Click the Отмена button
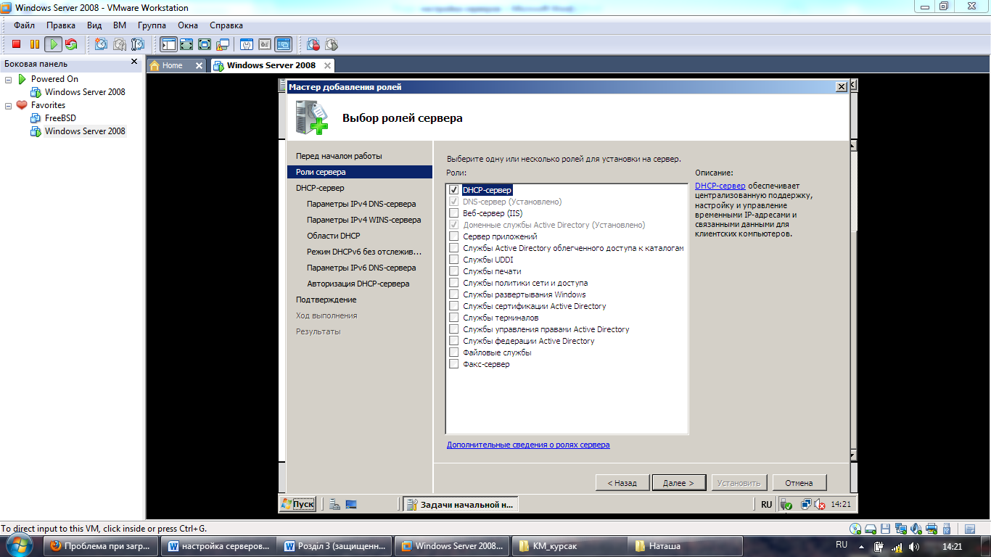Screen dimensions: 991x557 coord(799,483)
